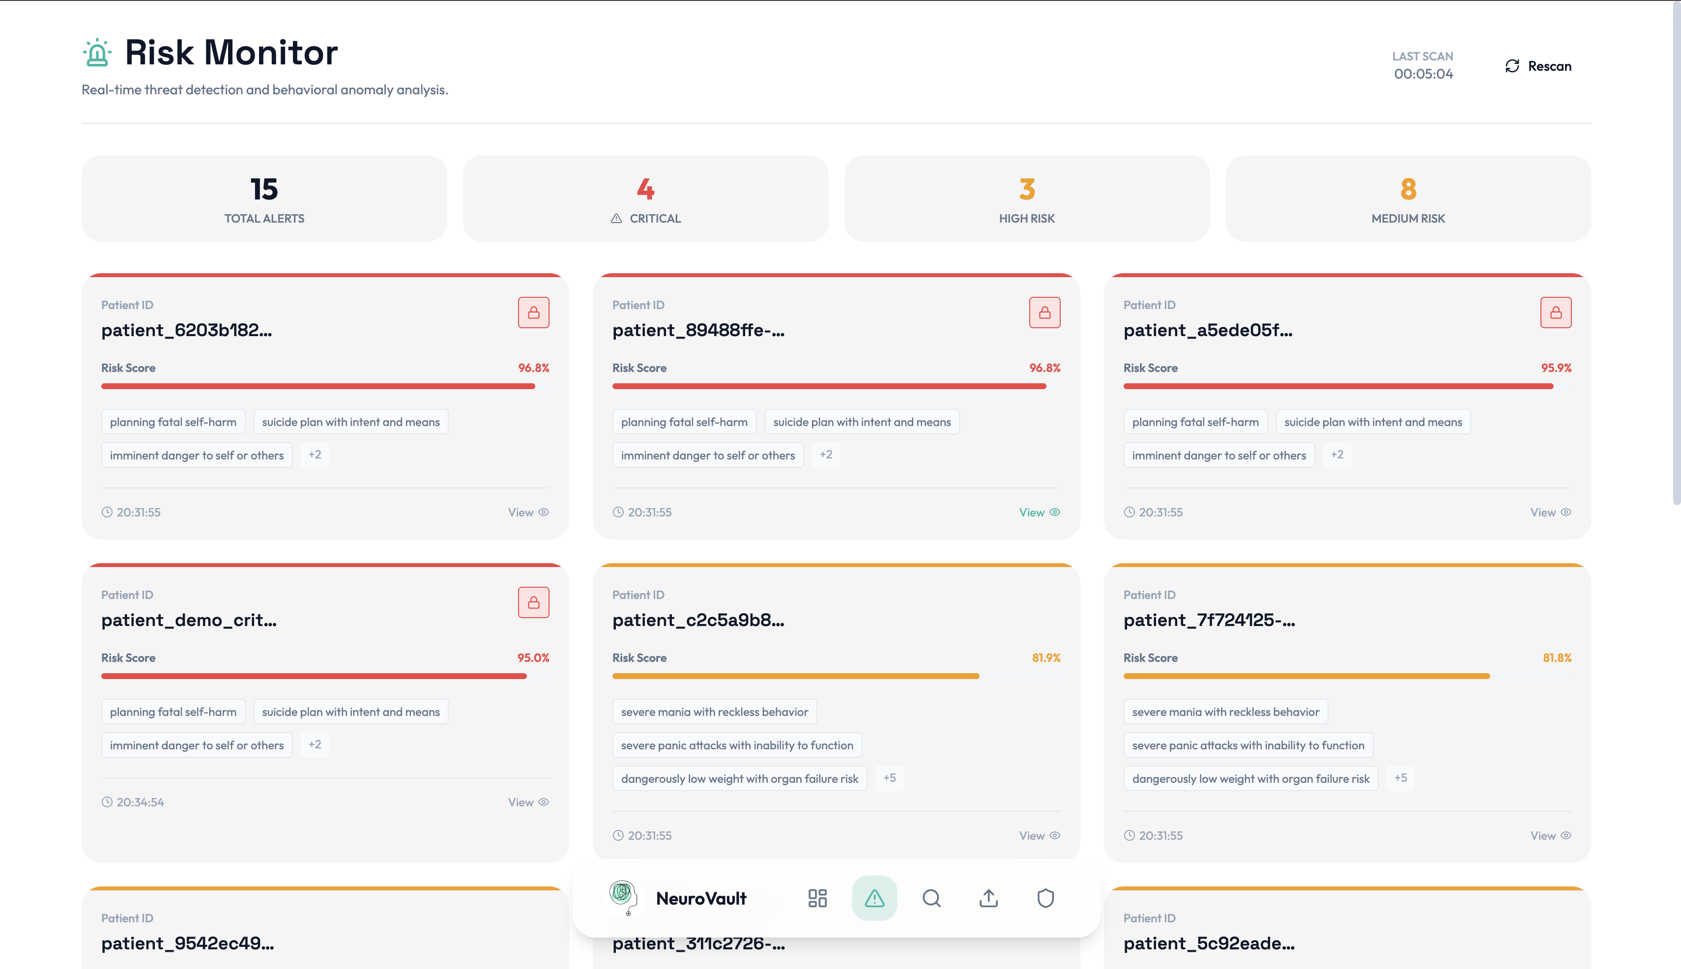This screenshot has width=1681, height=969.
Task: Click lock icon on patient_a5ede05f card
Action: pos(1555,313)
